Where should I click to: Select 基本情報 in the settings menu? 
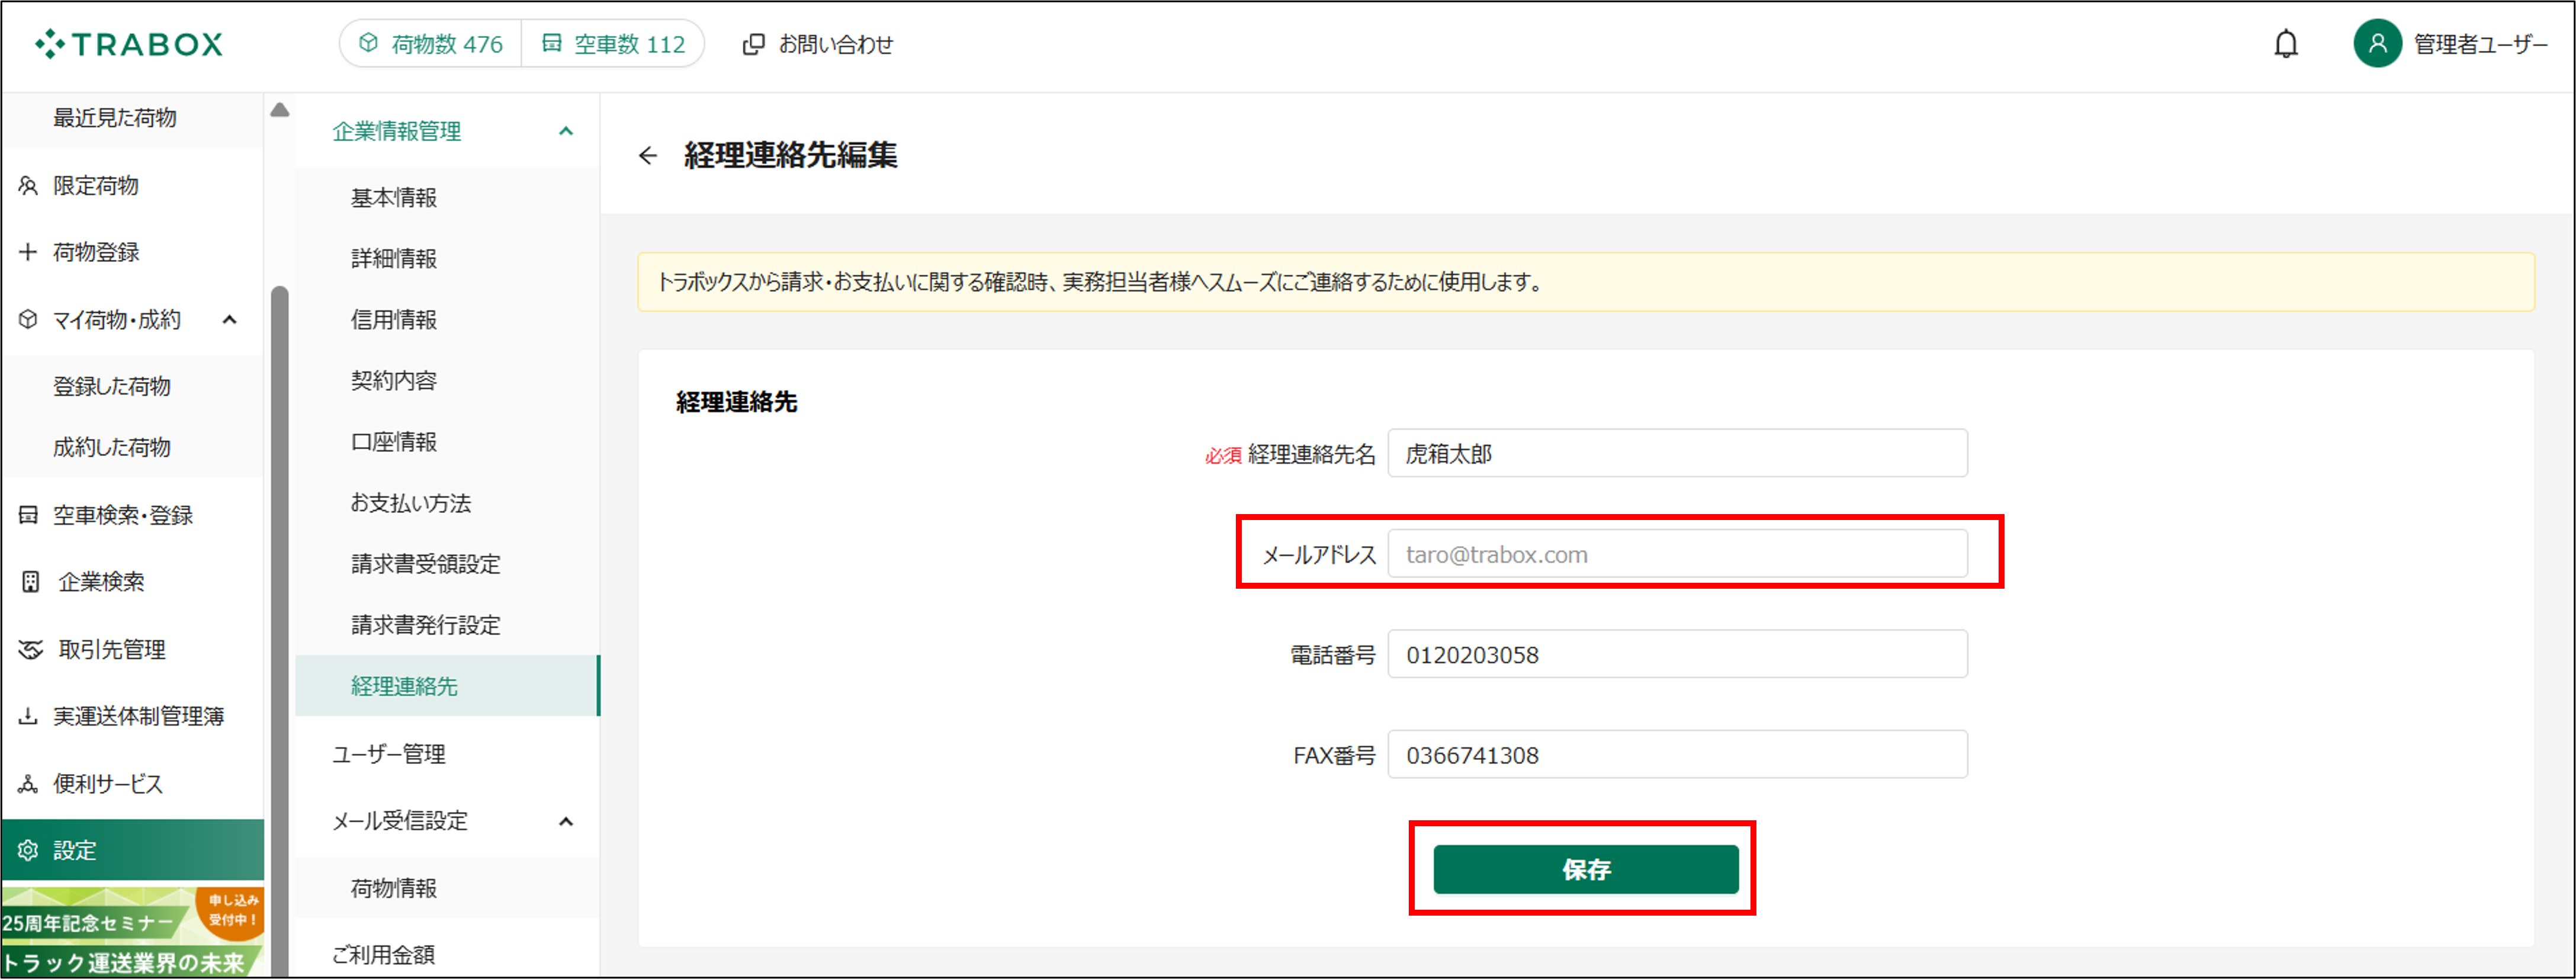394,198
